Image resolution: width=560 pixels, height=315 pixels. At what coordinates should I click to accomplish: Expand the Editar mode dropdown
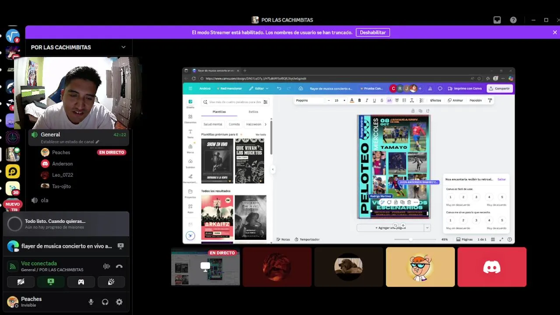(258, 88)
